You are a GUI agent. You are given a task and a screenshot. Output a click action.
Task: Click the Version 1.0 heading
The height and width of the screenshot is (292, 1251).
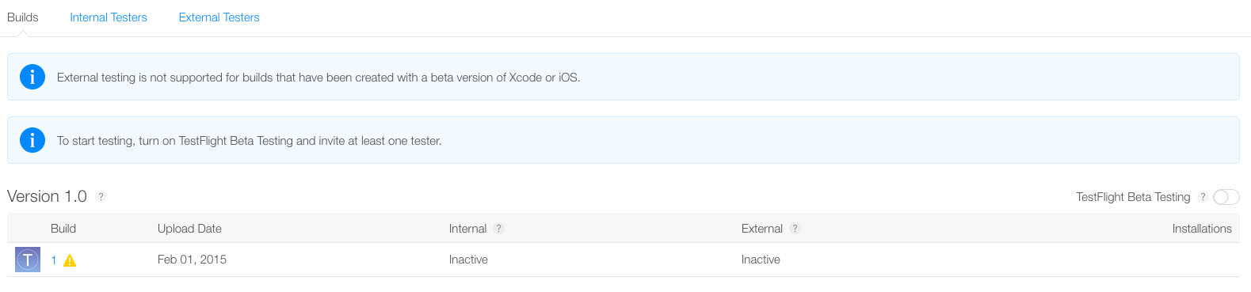[47, 196]
